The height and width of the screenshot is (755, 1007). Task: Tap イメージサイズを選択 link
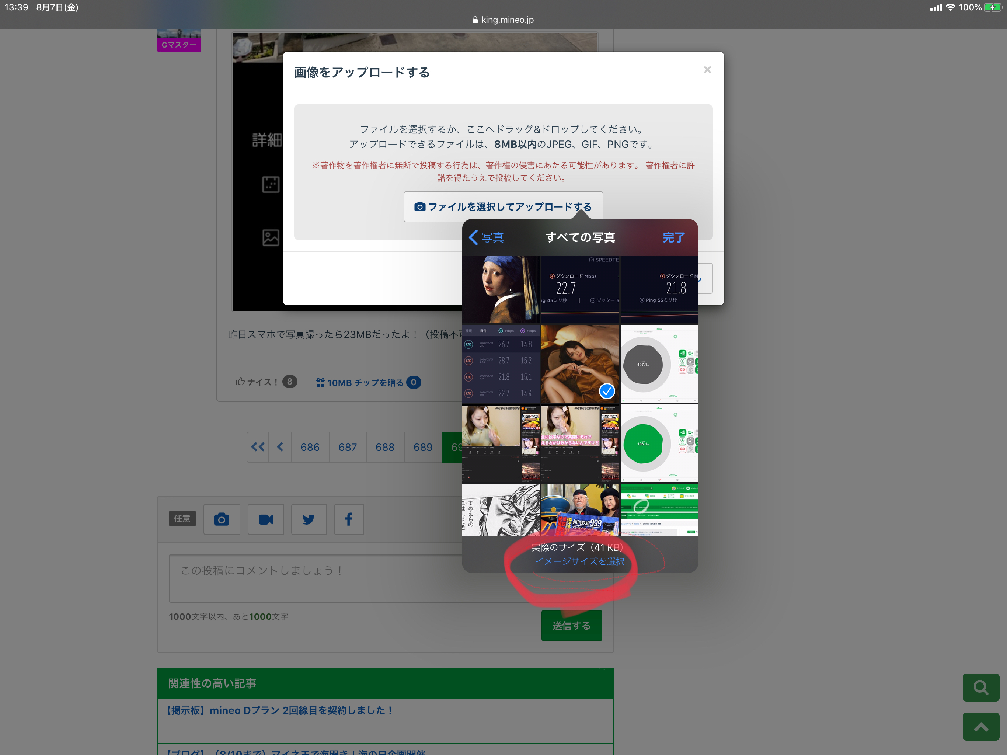coord(579,561)
